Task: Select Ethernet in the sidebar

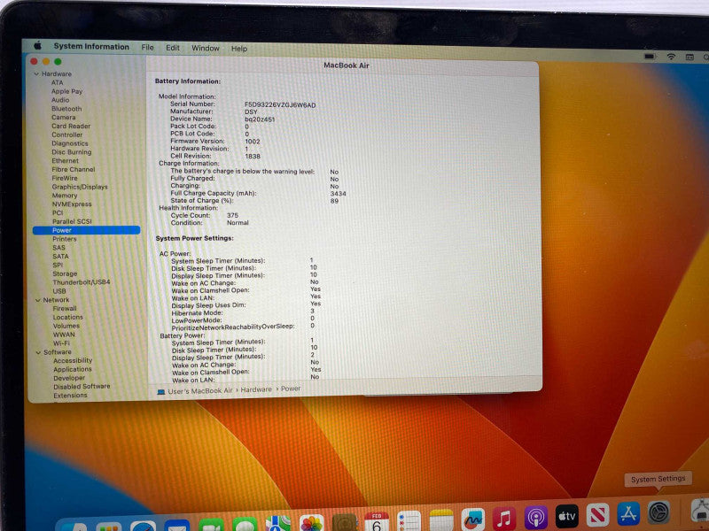Action: point(65,161)
